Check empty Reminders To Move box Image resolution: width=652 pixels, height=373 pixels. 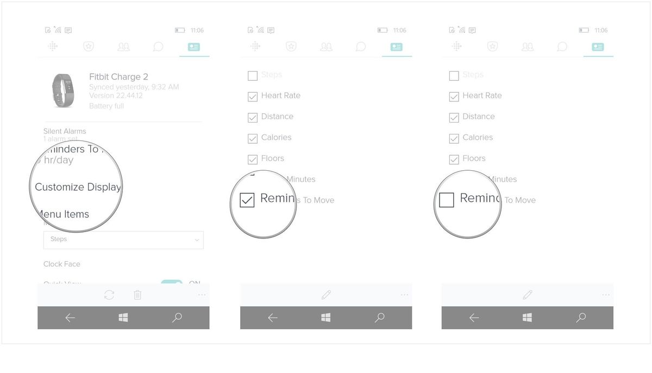click(x=446, y=200)
